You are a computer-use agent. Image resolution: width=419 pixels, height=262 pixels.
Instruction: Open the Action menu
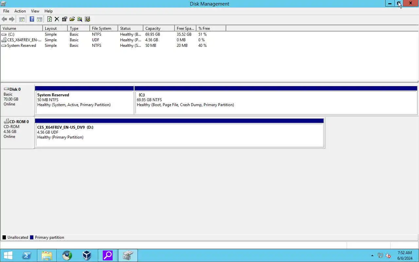point(20,11)
